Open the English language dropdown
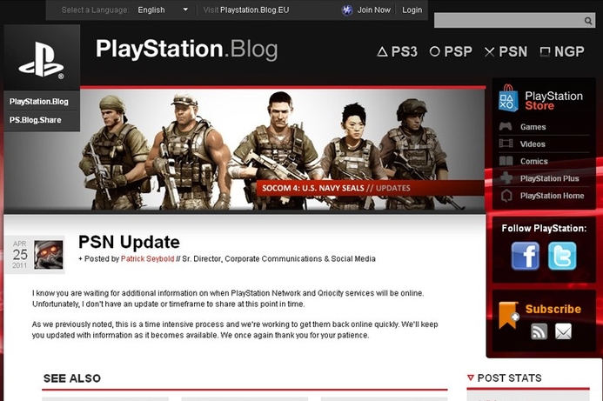The height and width of the screenshot is (401, 603). point(163,10)
